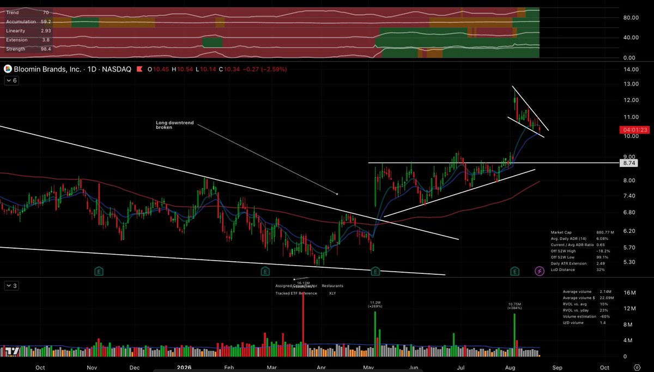Image resolution: width=654 pixels, height=372 pixels.
Task: Click the Trend 70 indicator row
Action: click(27, 12)
